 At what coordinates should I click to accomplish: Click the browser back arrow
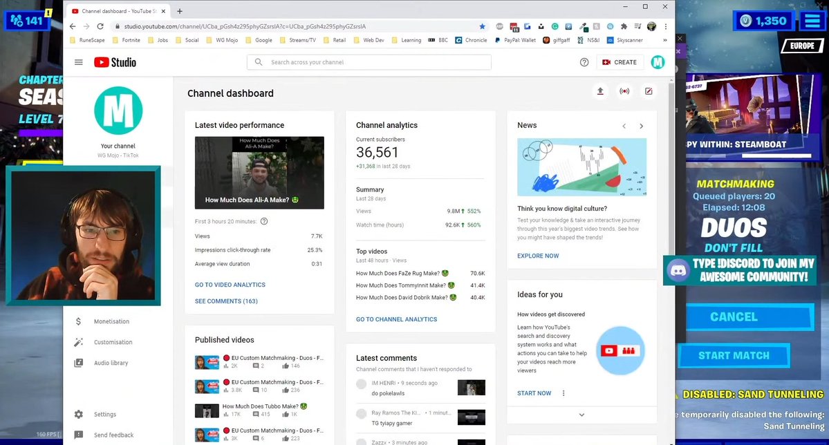tap(73, 26)
